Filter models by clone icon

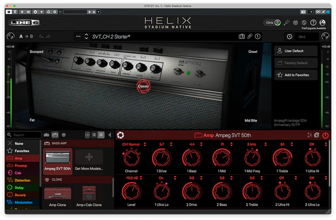(64, 135)
